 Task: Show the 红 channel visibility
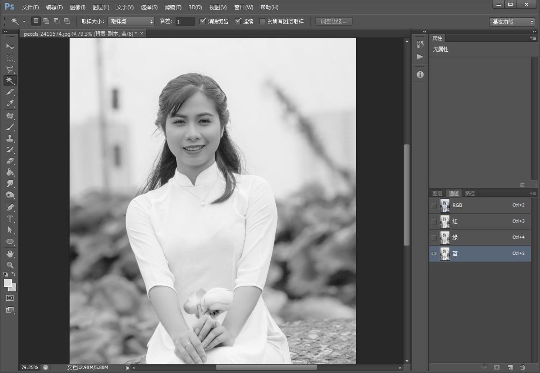434,222
